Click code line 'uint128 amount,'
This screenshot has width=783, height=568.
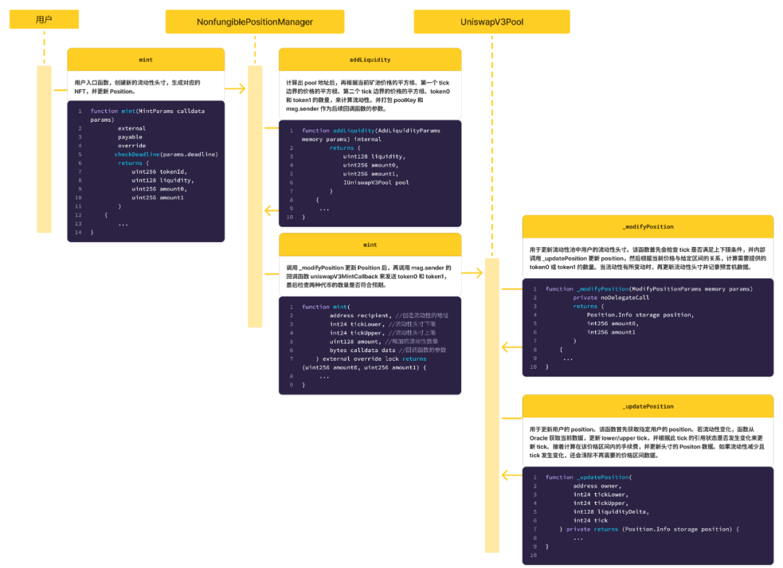click(355, 341)
